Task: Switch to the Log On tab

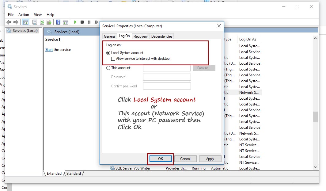Action: tap(124, 36)
